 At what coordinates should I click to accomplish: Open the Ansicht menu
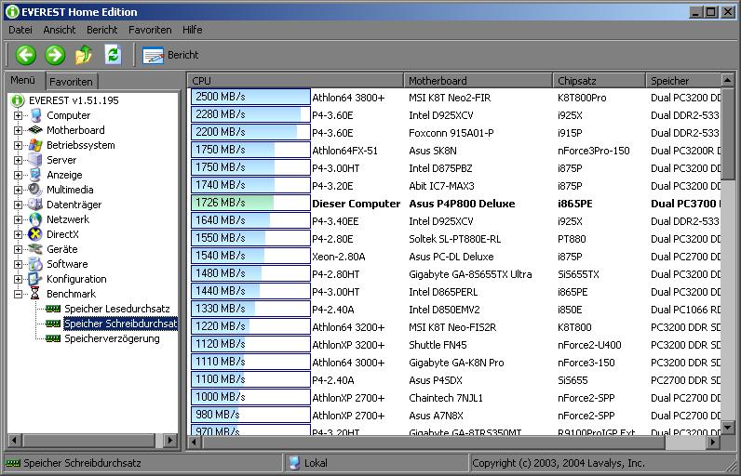coord(60,30)
